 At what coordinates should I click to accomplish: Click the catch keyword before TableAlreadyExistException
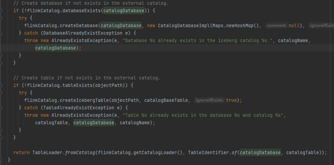[31, 108]
